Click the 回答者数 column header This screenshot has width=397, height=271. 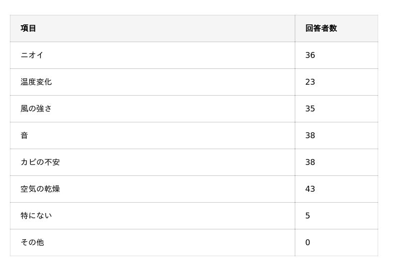pos(321,28)
